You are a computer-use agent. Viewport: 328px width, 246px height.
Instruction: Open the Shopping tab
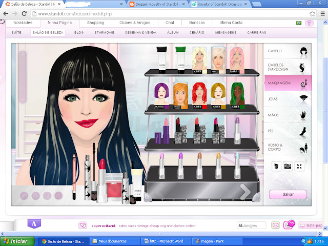pos(96,23)
